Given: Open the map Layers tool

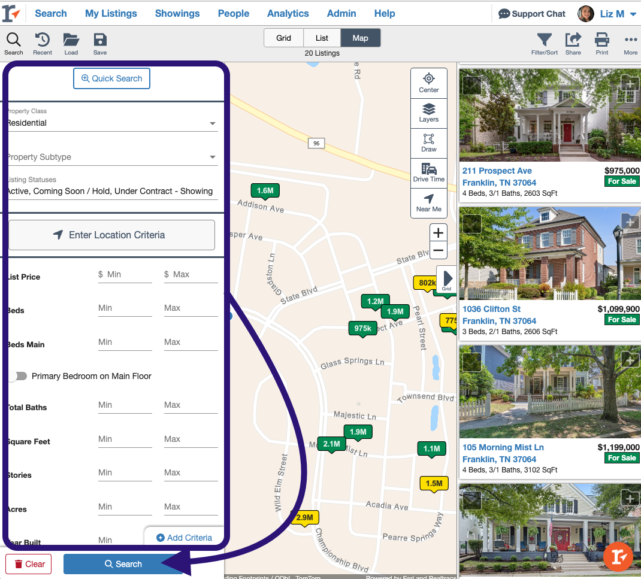Looking at the screenshot, I should [429, 113].
